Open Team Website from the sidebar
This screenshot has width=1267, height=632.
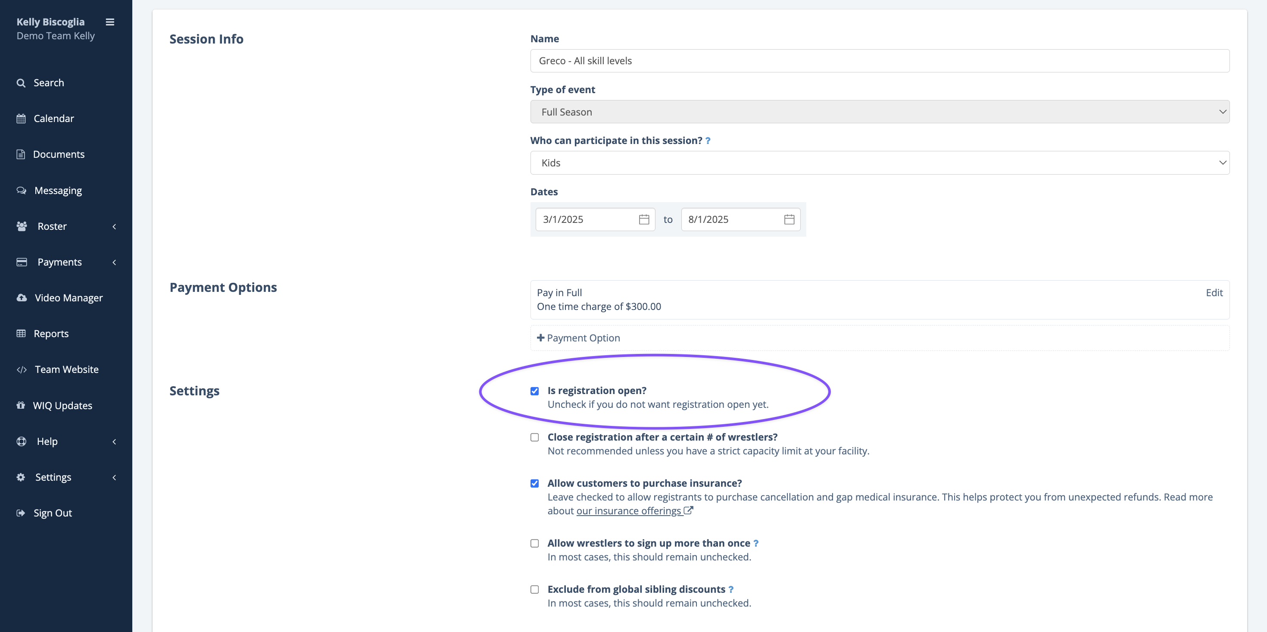point(66,369)
